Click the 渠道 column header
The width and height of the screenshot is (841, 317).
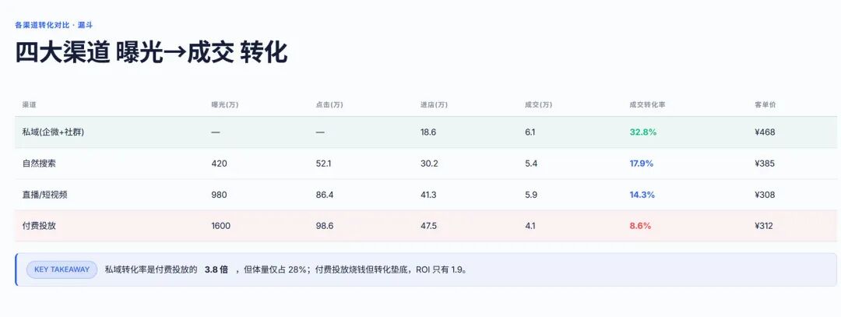coord(29,105)
